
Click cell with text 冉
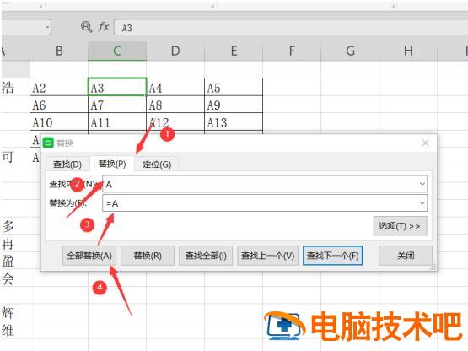point(16,243)
